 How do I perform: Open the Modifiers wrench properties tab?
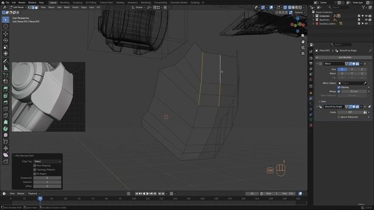point(311,99)
